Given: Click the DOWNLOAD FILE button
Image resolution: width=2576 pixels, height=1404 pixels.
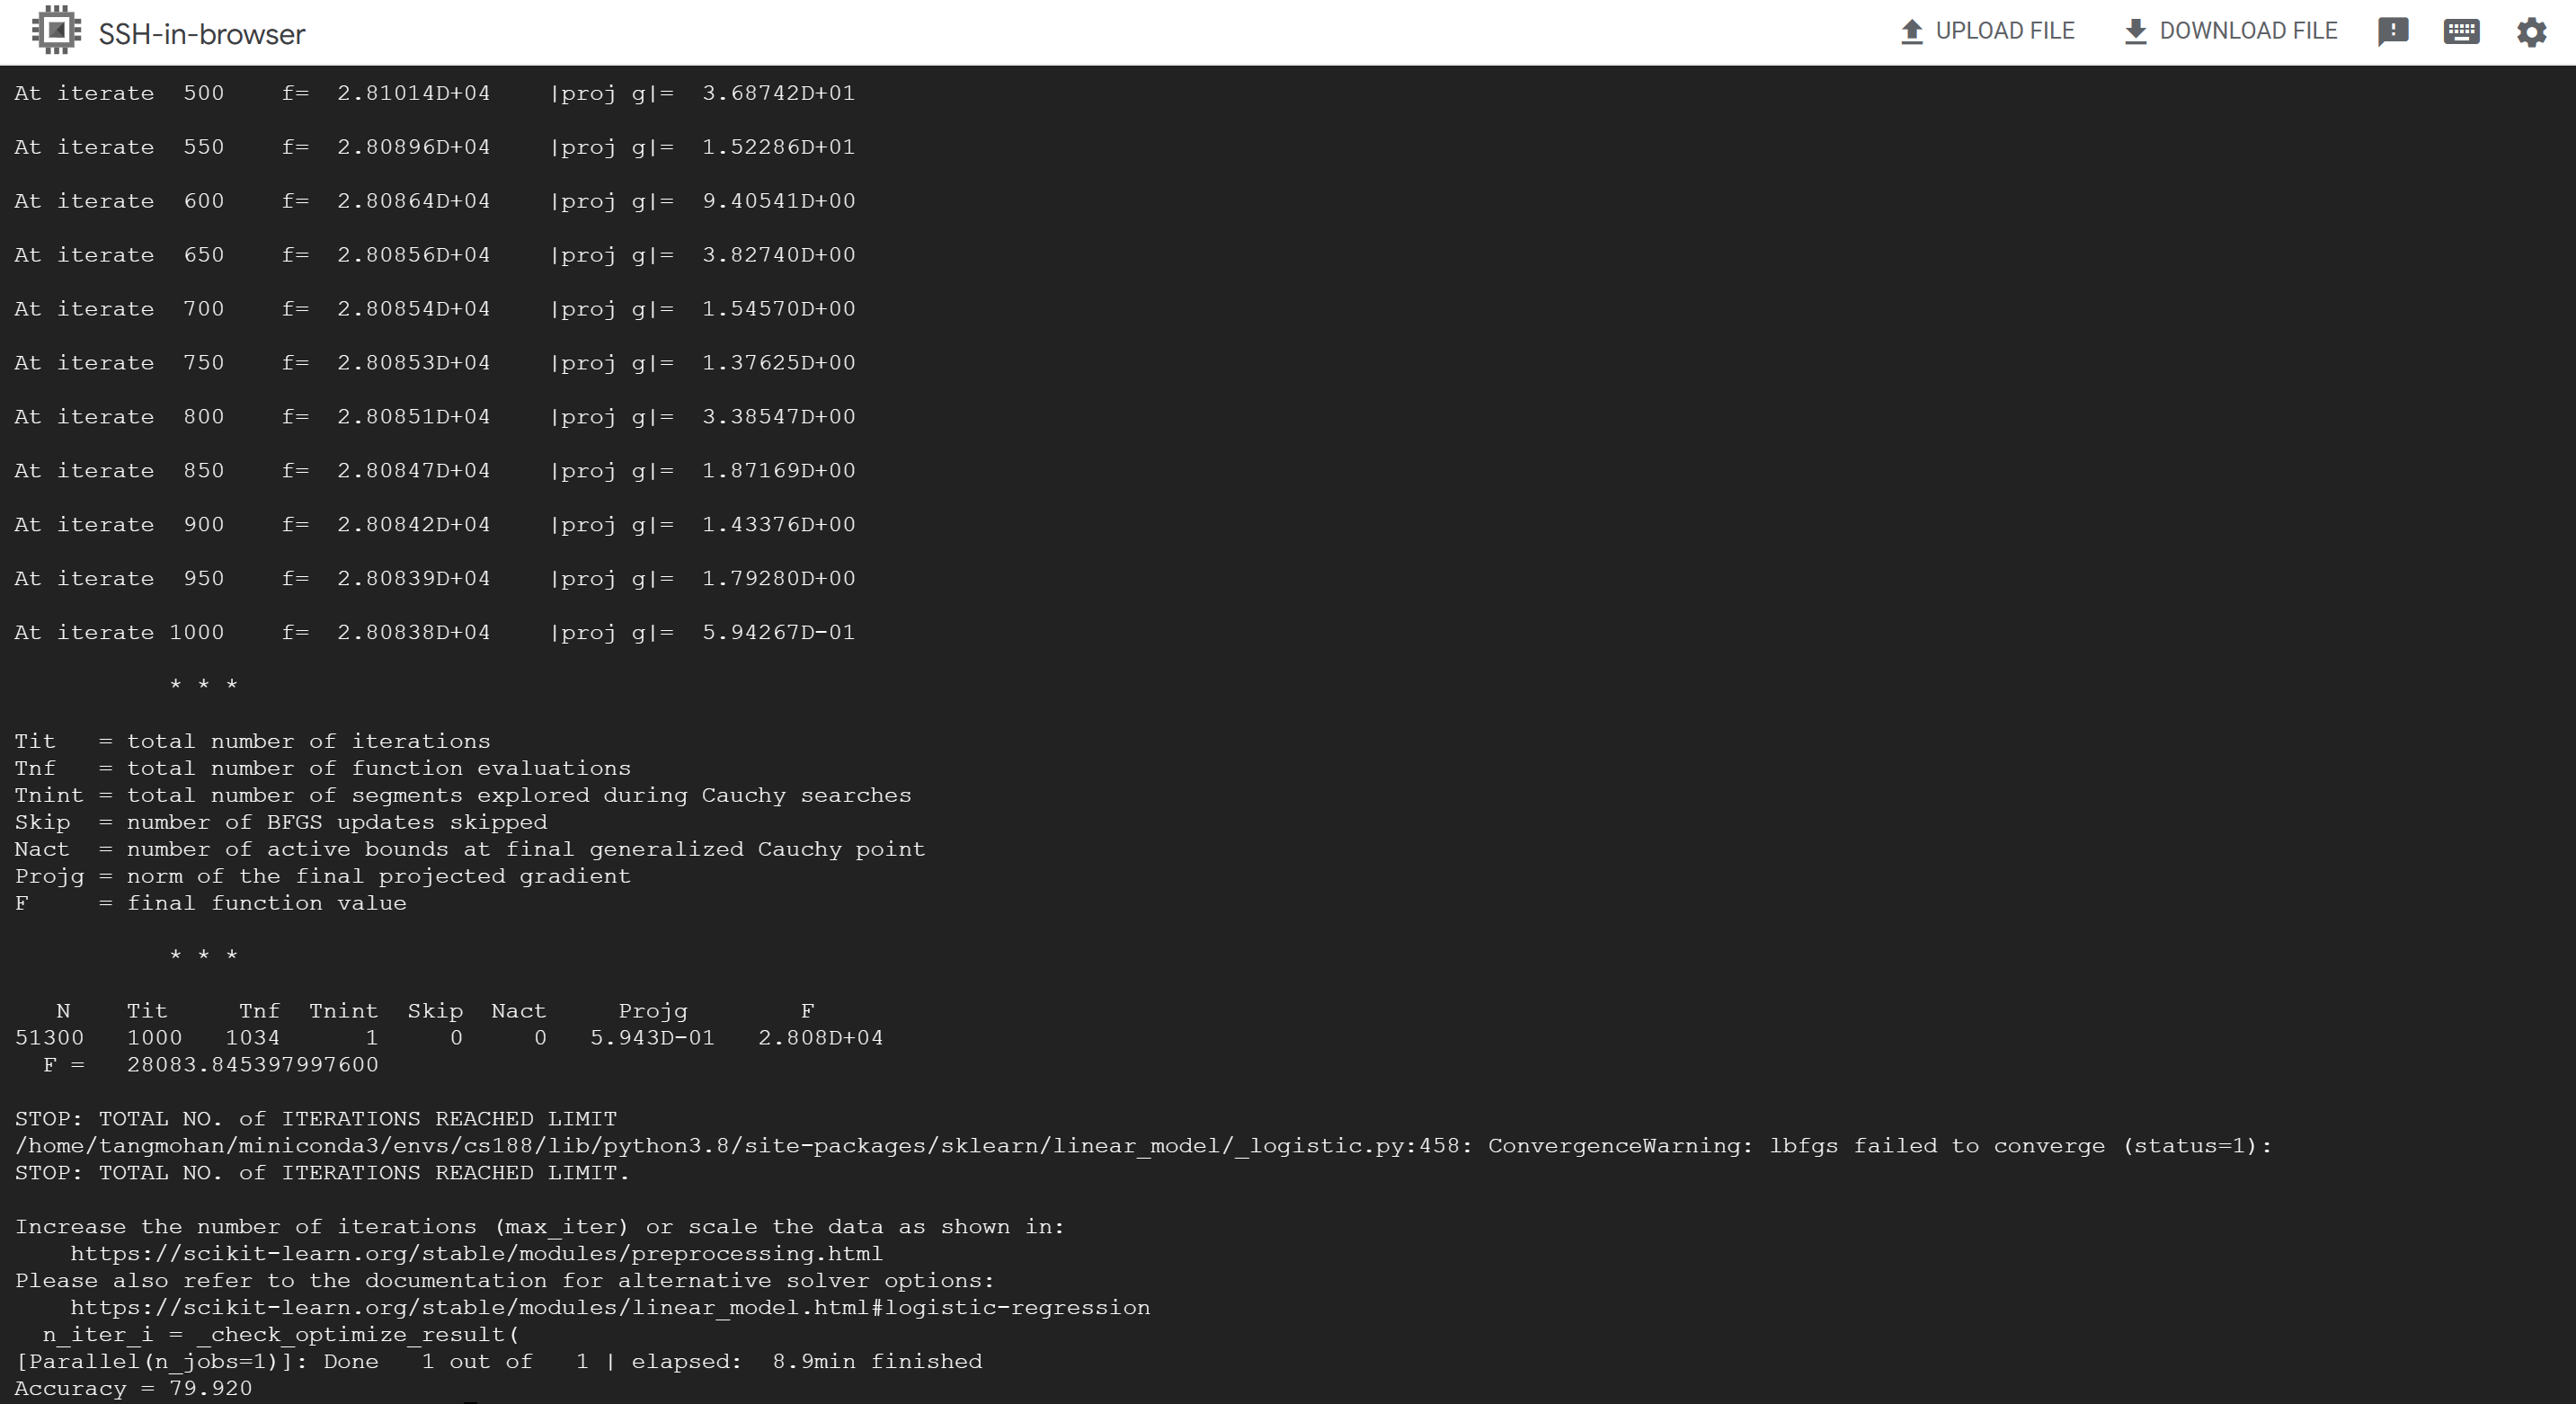Looking at the screenshot, I should [2229, 31].
